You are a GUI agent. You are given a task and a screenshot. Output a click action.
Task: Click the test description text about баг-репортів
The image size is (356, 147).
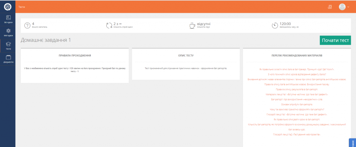186,68
